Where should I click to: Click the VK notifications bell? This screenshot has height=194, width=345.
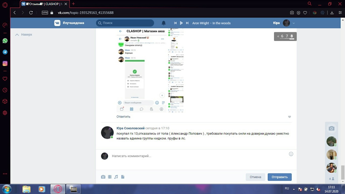pos(164,23)
